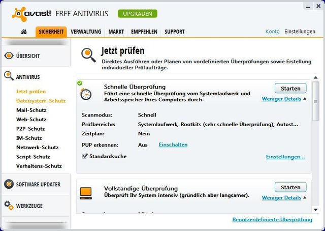Viewport: 325px width, 231px height.
Task: Go to the home icon tab
Action: click(24, 32)
